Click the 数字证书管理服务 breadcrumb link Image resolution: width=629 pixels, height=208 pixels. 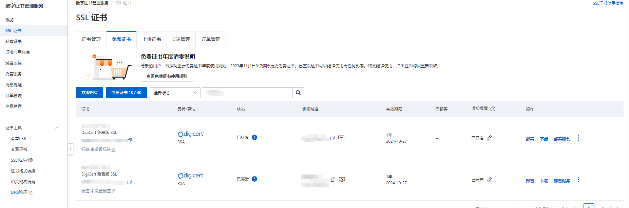pos(92,3)
